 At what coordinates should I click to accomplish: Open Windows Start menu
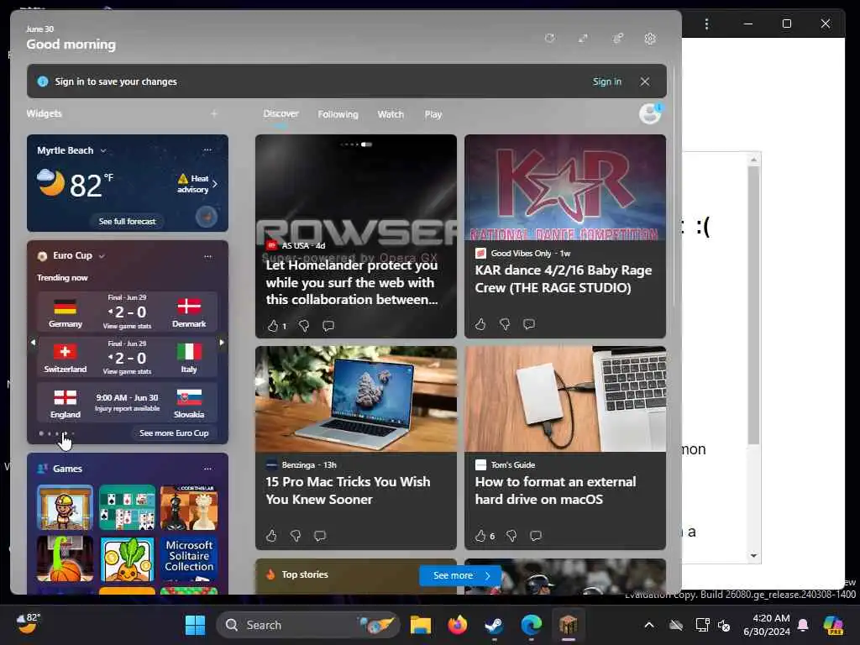(195, 625)
